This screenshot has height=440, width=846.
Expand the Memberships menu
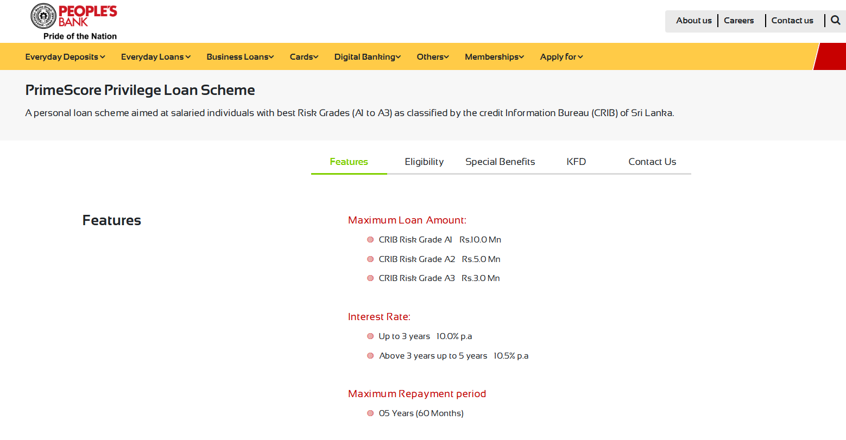pyautogui.click(x=495, y=57)
